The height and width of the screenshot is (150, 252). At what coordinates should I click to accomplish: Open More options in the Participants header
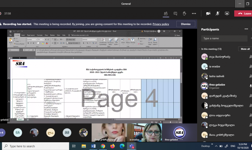(x=246, y=29)
